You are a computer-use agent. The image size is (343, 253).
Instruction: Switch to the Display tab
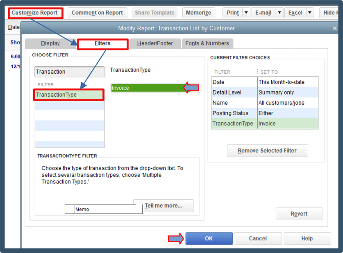tap(50, 43)
